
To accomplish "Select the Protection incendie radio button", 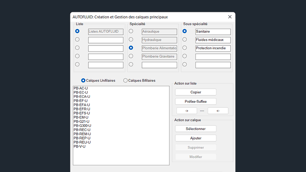I will [184, 48].
